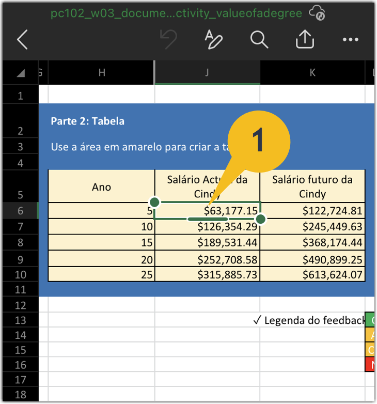Viewport: 377px width, 404px height.
Task: Tap the undo arrow icon
Action: (168, 39)
